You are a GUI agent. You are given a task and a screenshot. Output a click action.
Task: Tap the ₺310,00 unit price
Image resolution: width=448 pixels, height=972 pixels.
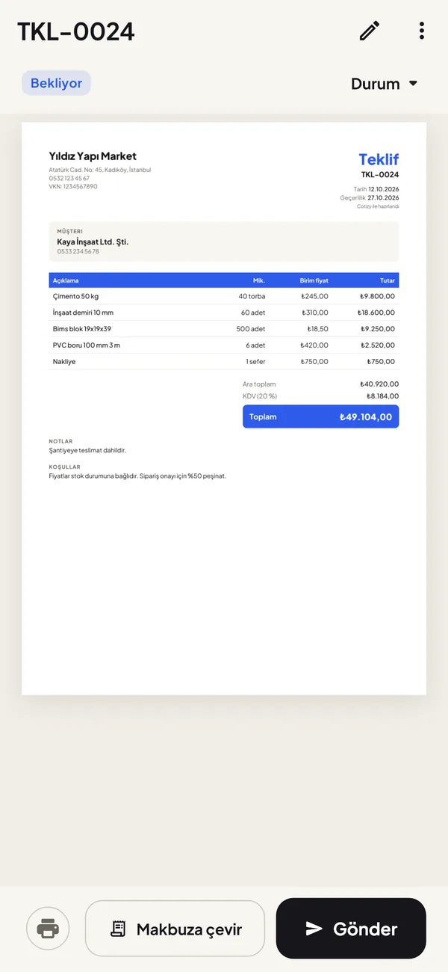(x=314, y=313)
